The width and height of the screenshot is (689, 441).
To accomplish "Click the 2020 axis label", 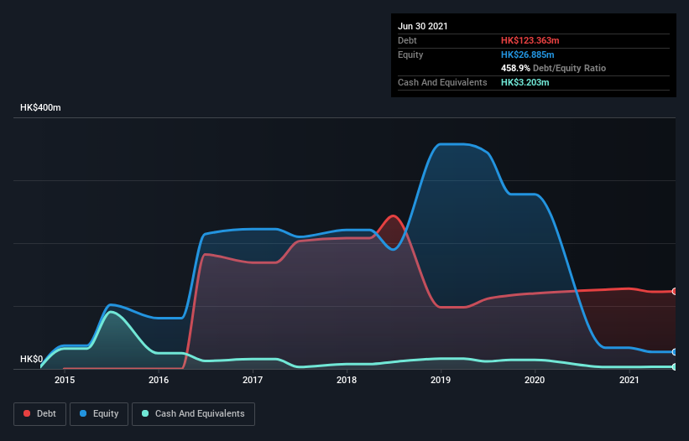I will point(535,380).
